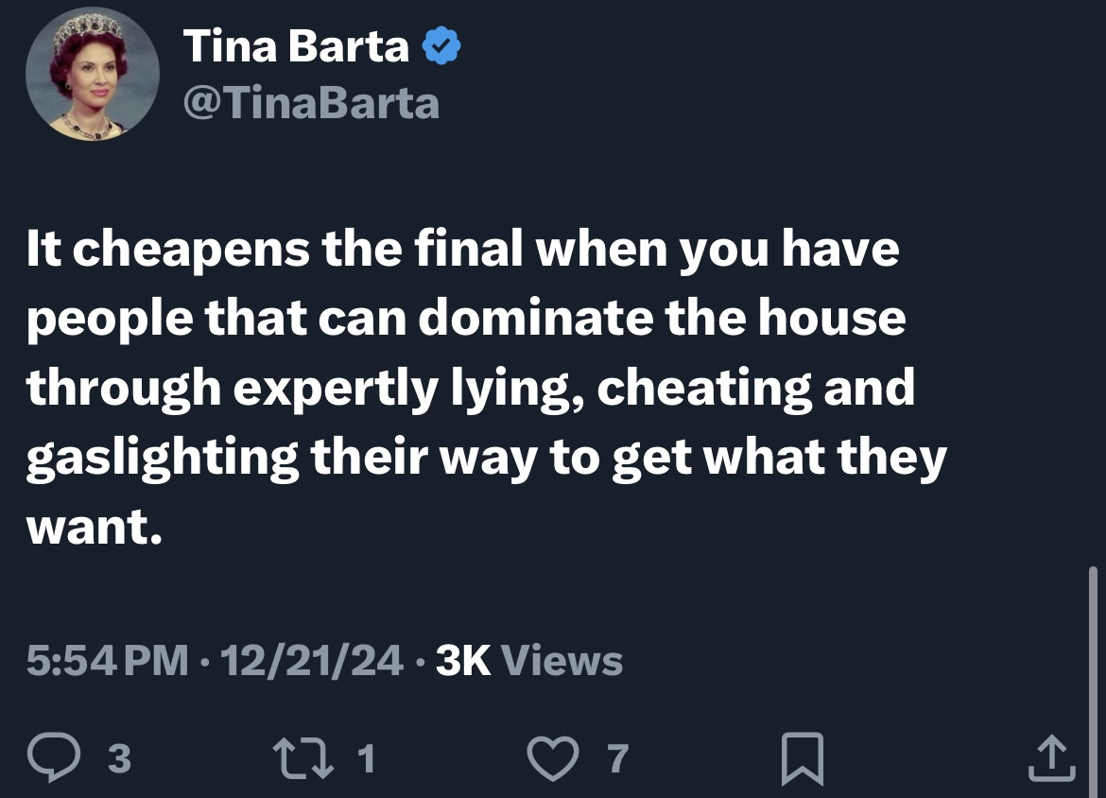The width and height of the screenshot is (1106, 798).
Task: View the 3K Views analytics
Action: pos(529,660)
